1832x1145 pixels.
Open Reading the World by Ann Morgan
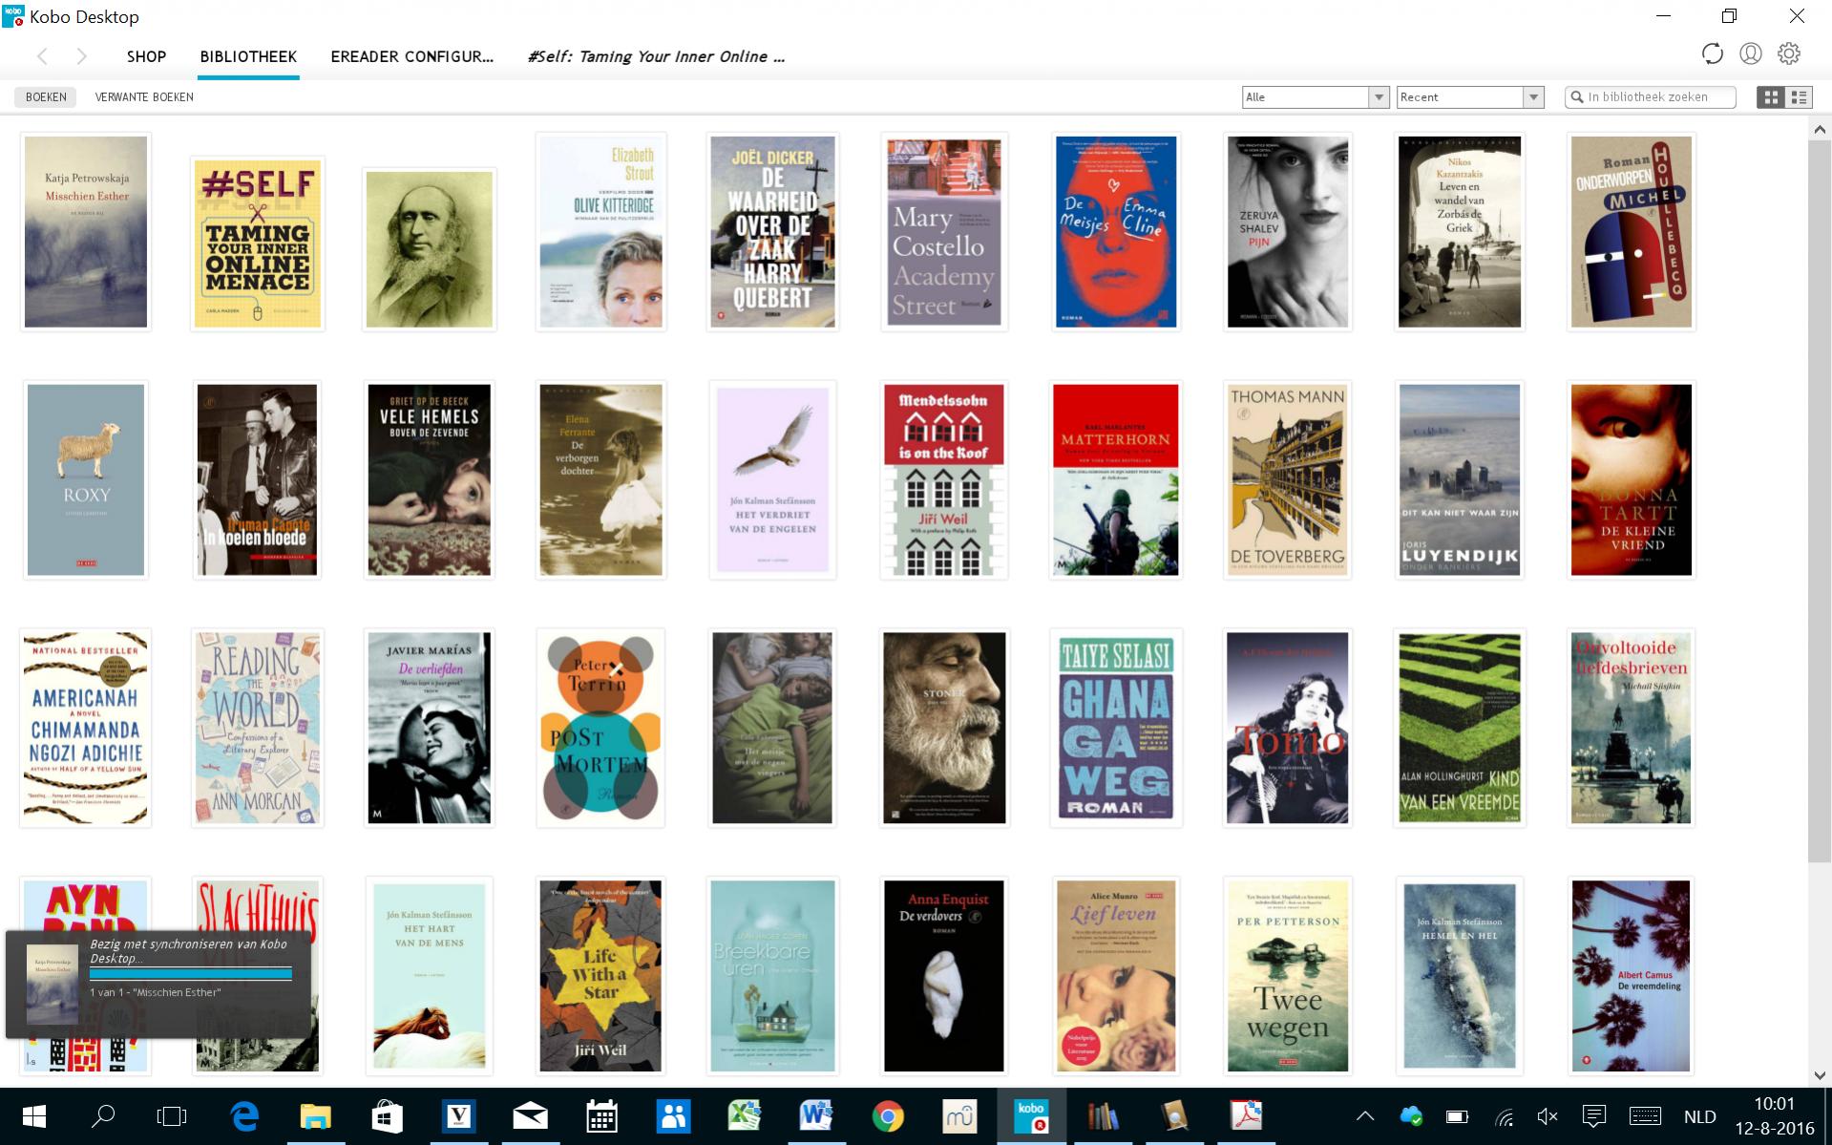point(258,729)
